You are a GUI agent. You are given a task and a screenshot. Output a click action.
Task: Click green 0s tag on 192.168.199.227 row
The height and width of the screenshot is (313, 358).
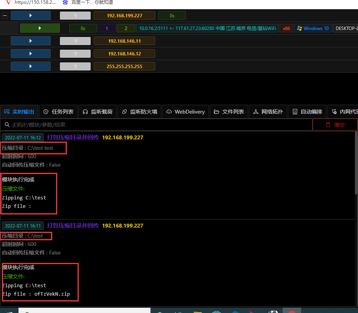point(172,15)
